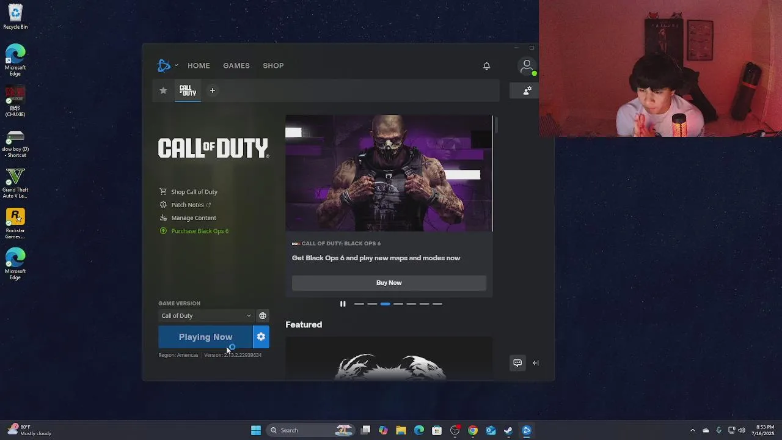Open Outlook from the taskbar

tap(491, 430)
